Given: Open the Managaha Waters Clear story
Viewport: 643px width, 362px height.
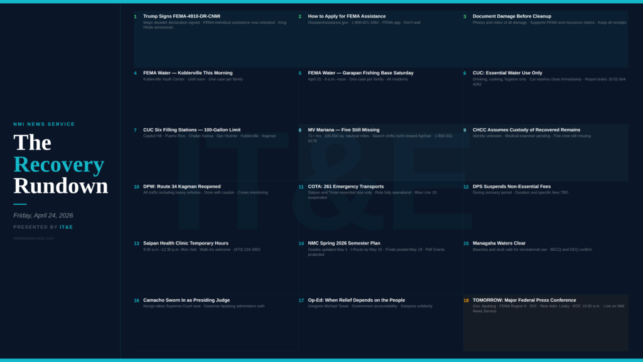Looking at the screenshot, I should coord(499,243).
